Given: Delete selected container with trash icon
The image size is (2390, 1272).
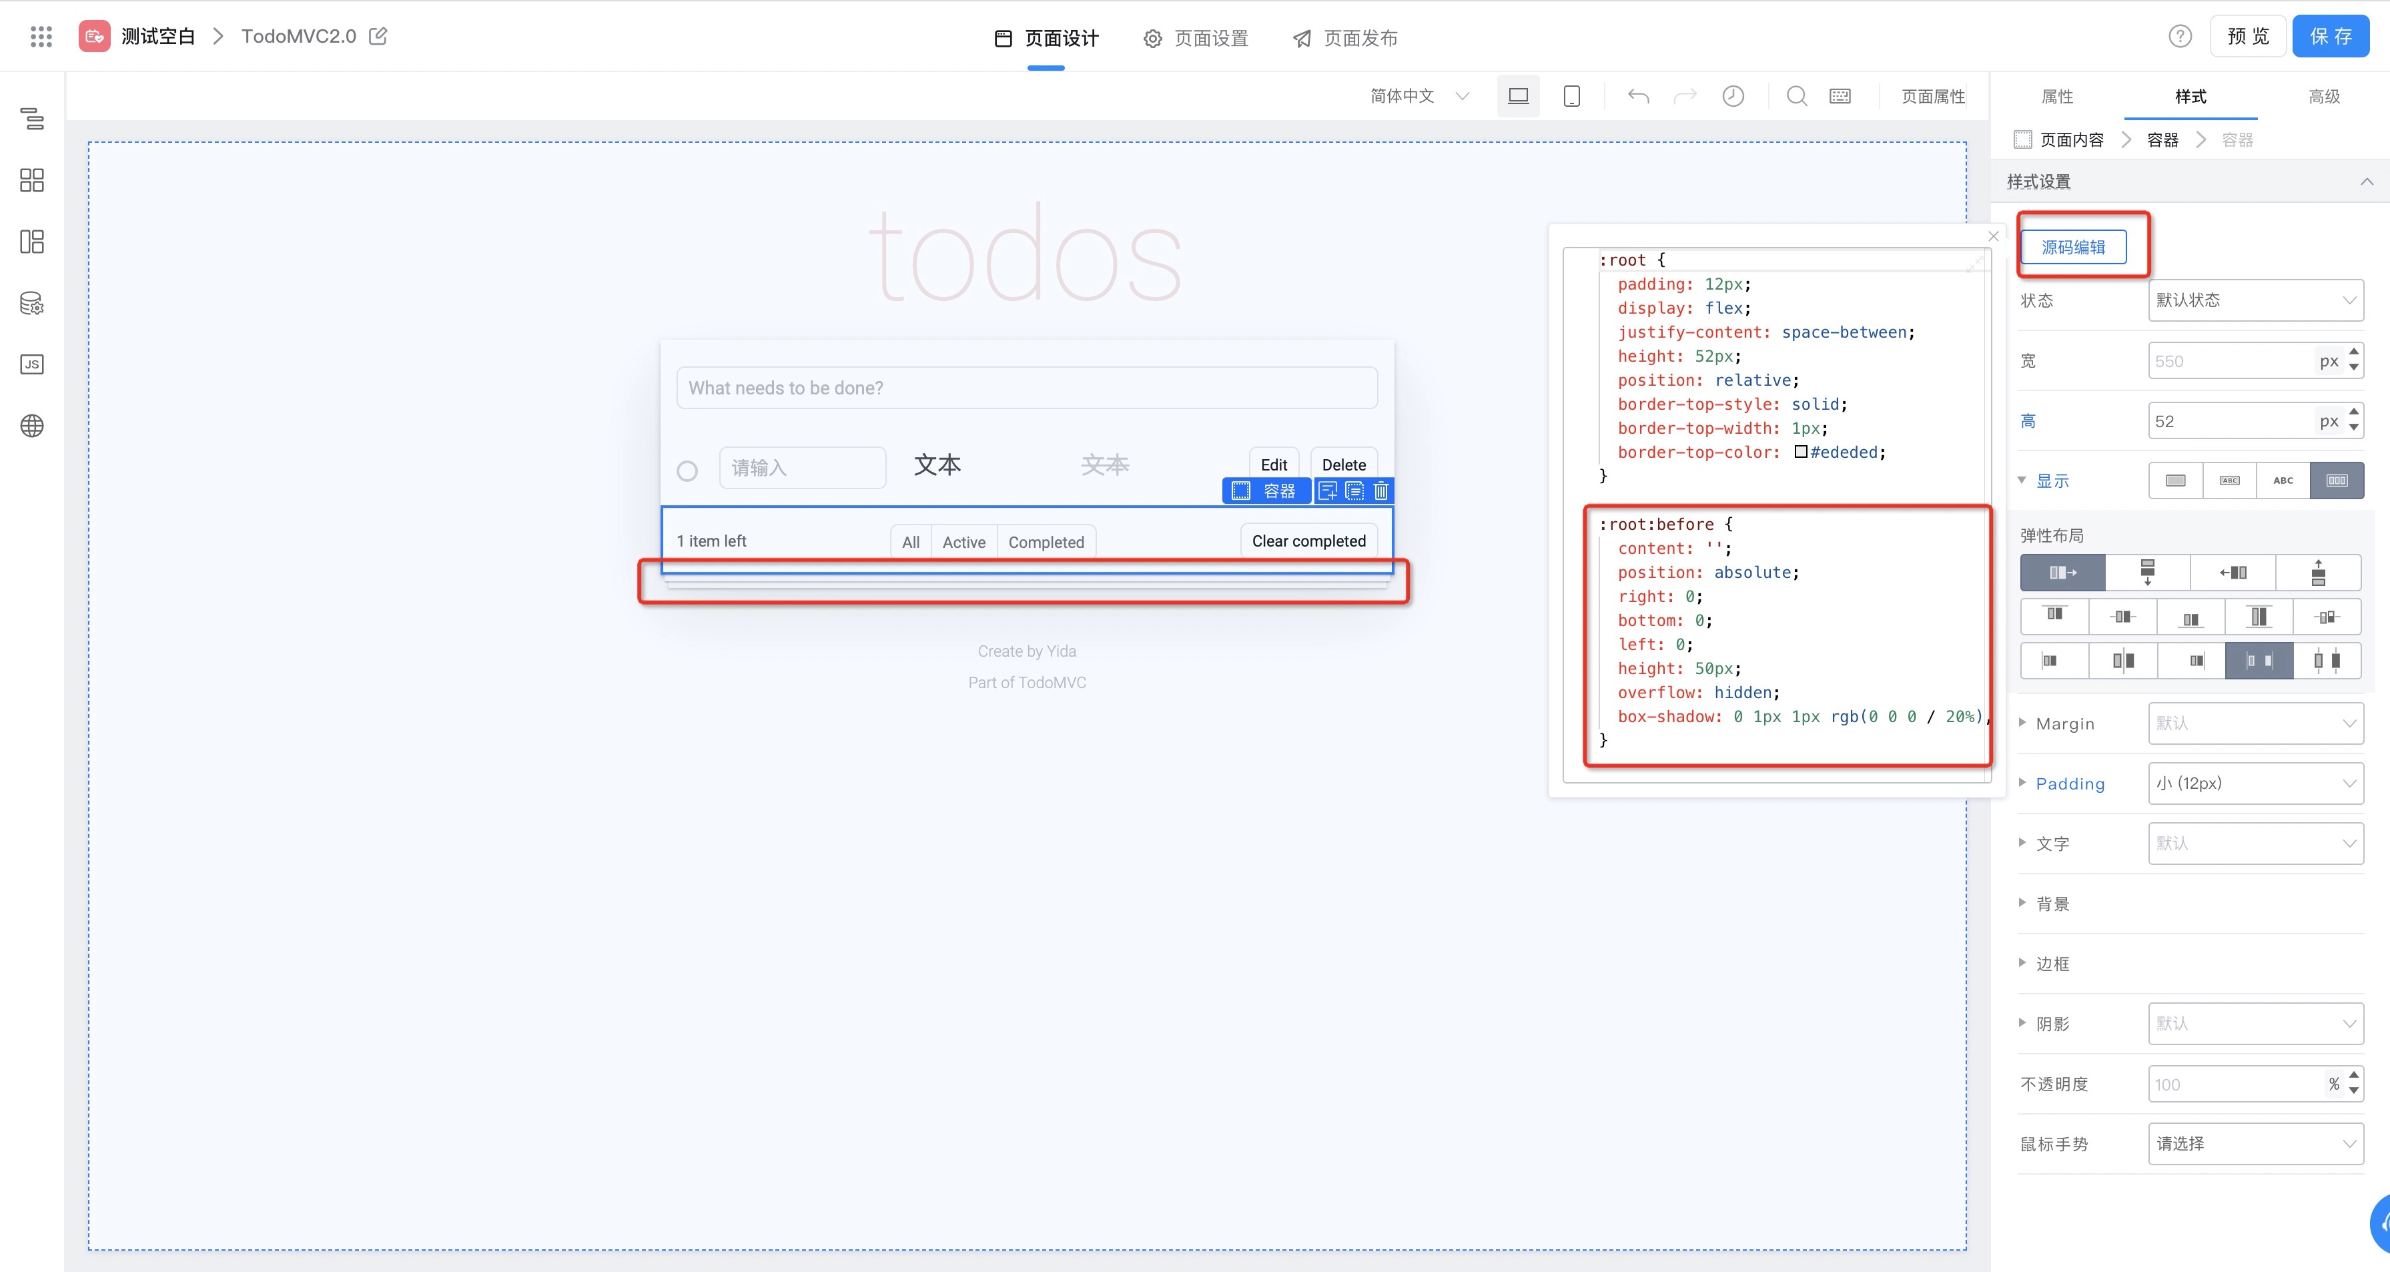Looking at the screenshot, I should [1380, 491].
